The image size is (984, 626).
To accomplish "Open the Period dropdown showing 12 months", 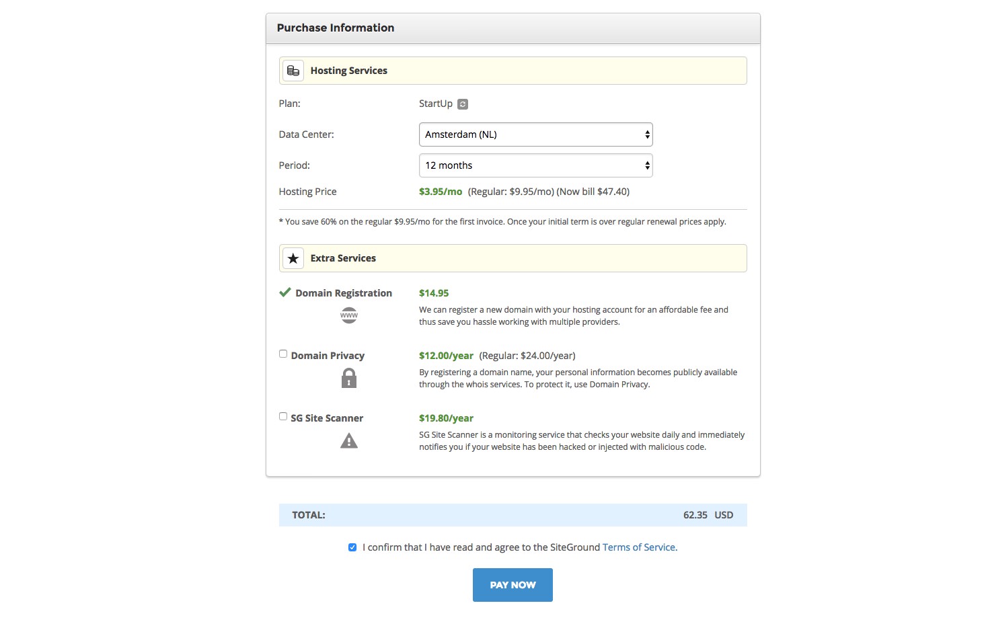I will 536,165.
